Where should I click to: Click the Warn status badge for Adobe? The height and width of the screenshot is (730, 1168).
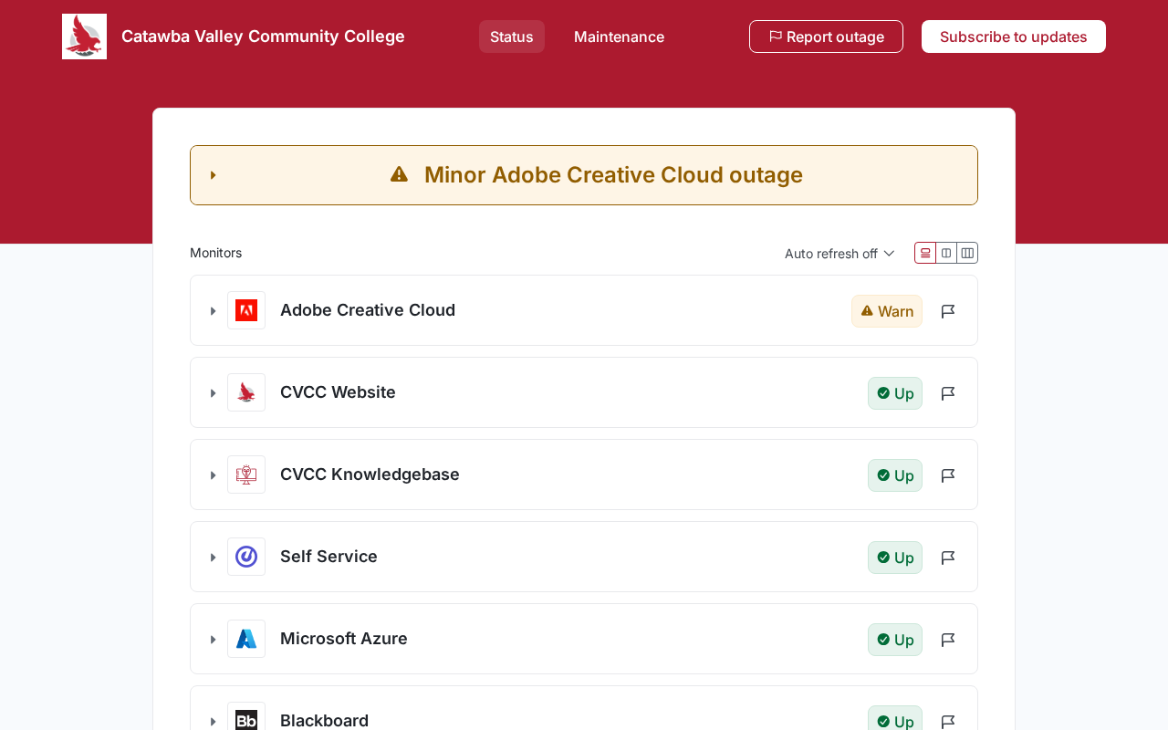pyautogui.click(x=887, y=311)
